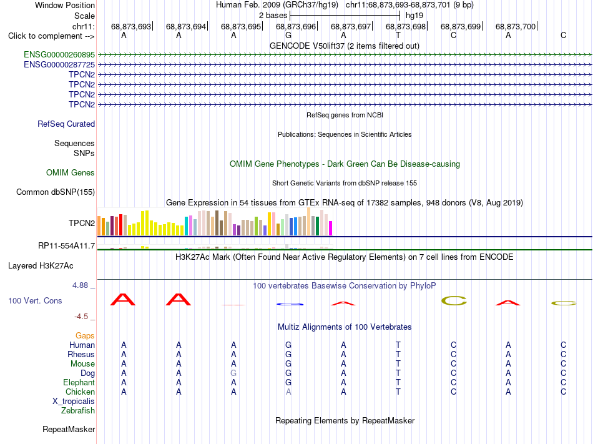Click the TPCN2 label beside the expression chart
The image size is (593, 444).
(82, 223)
